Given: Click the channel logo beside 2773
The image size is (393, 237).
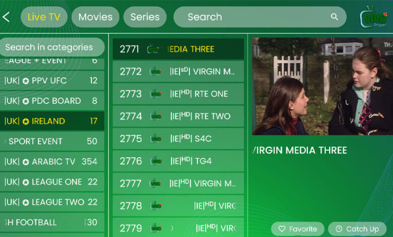Looking at the screenshot, I should pos(156,94).
